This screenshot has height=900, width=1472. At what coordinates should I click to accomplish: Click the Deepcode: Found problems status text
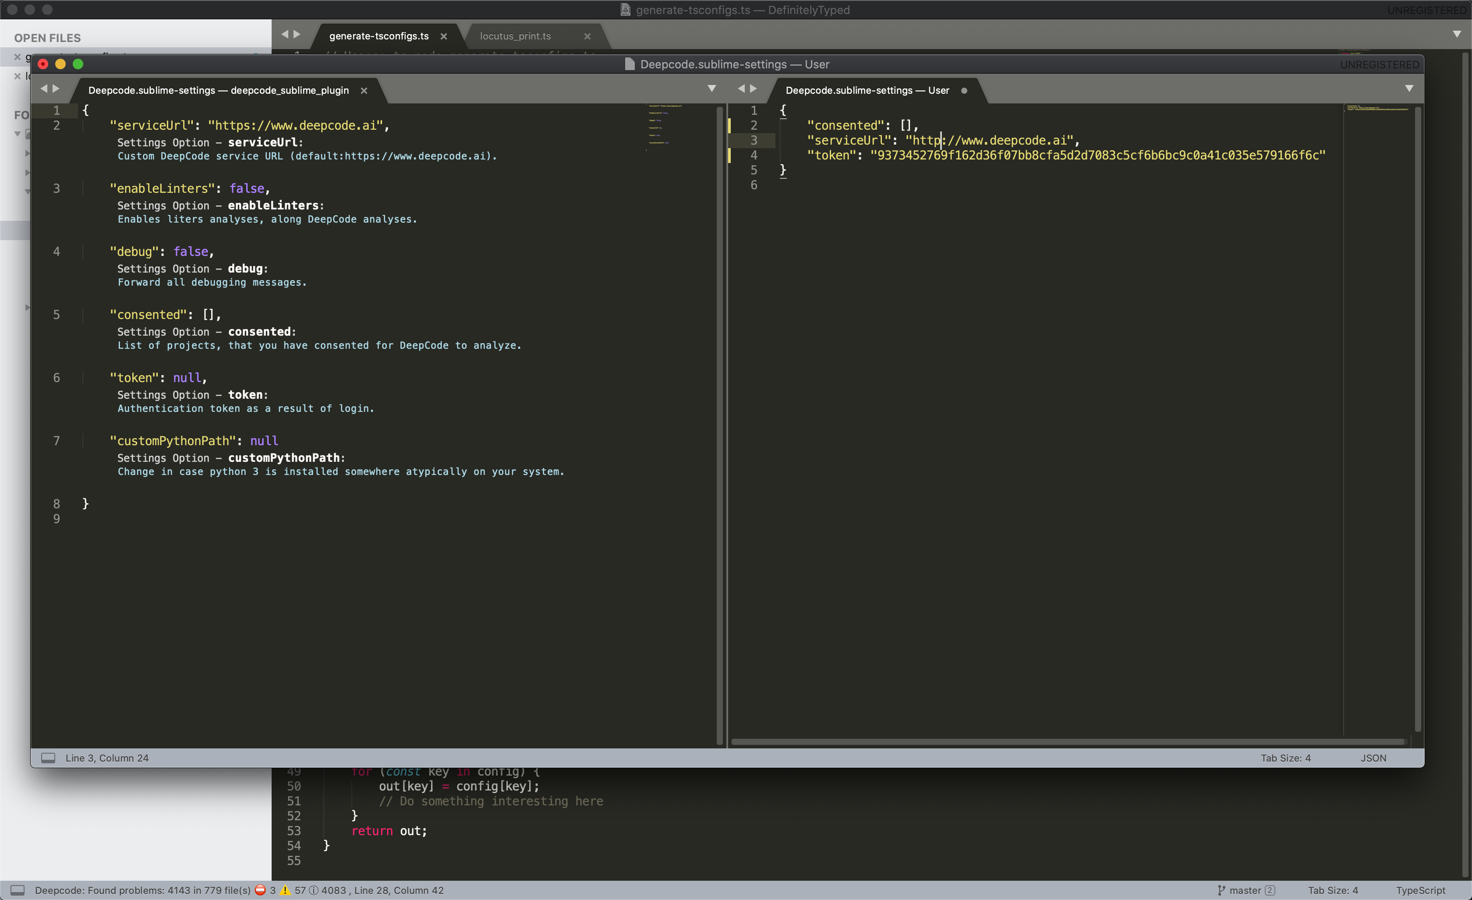click(x=143, y=890)
